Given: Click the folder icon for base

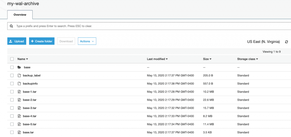Looking at the screenshot, I should 19,68.
